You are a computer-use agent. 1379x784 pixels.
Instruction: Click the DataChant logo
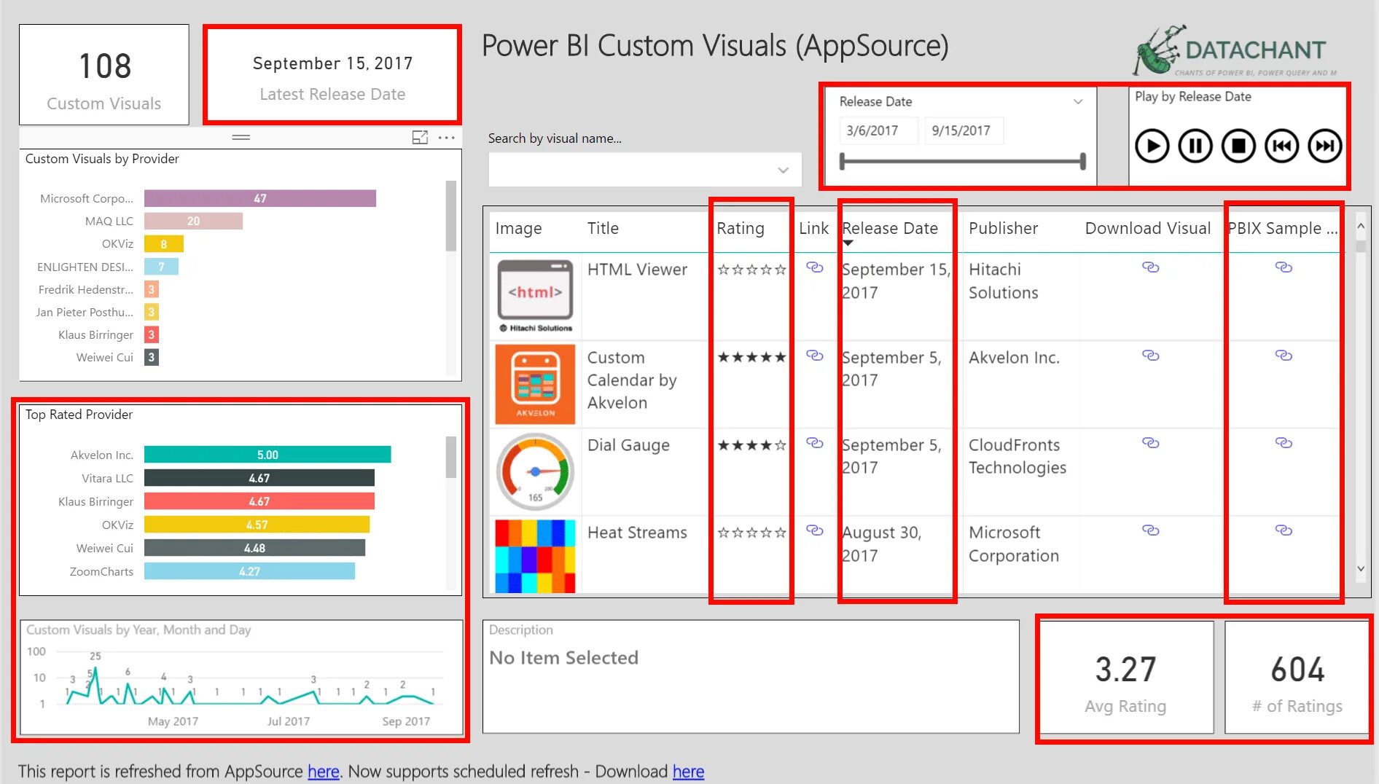point(1235,51)
